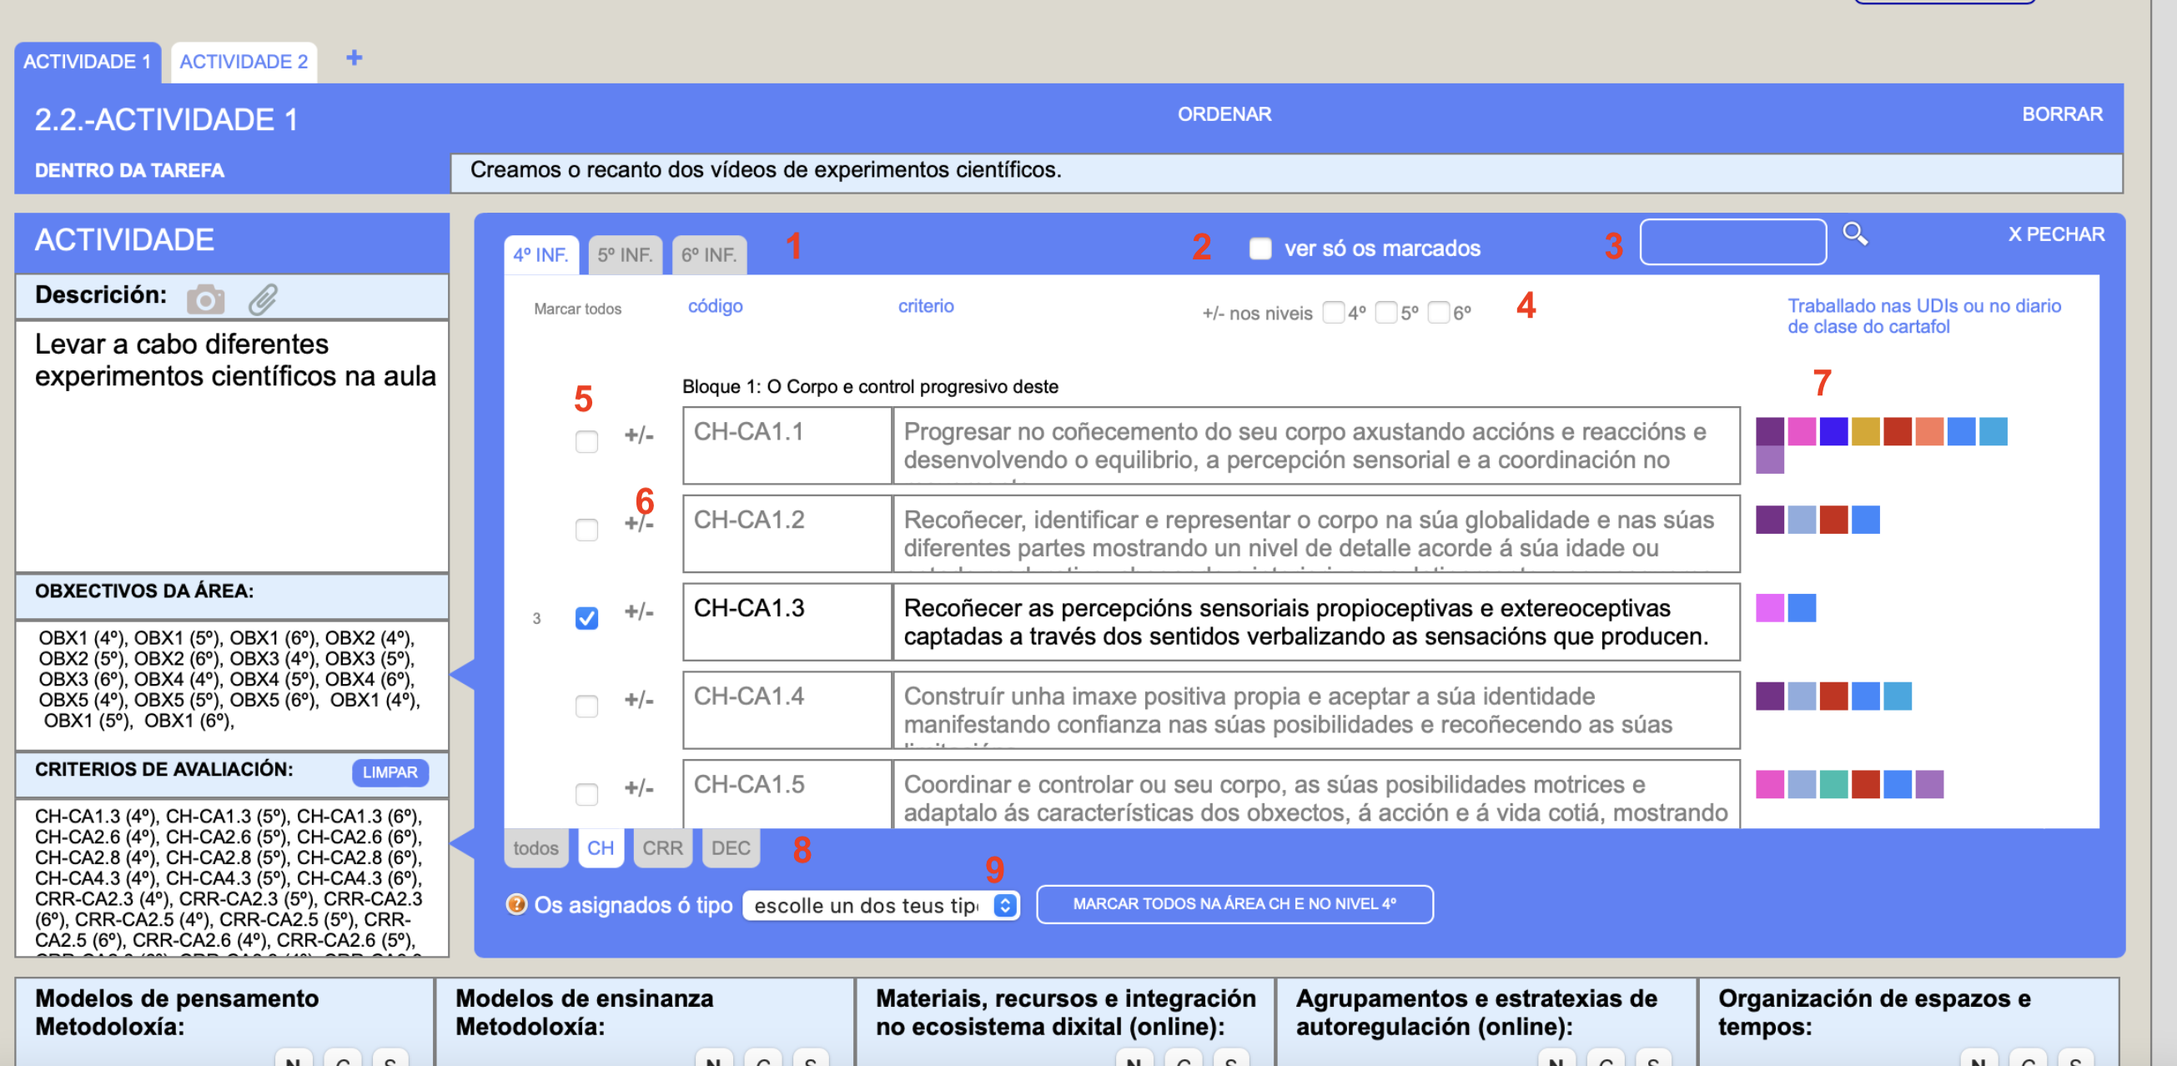The height and width of the screenshot is (1066, 2177).
Task: Check the CH-CA1.1 criterion checkbox
Action: click(x=586, y=442)
